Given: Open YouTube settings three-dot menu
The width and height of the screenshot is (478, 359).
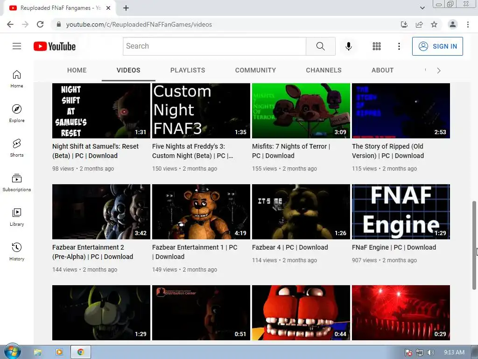Looking at the screenshot, I should [x=399, y=46].
